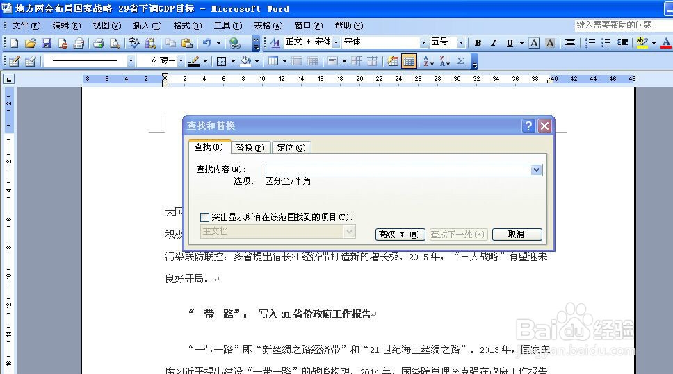673x374 pixels.
Task: Select the Draw Table pencil tool
Action: (14, 61)
